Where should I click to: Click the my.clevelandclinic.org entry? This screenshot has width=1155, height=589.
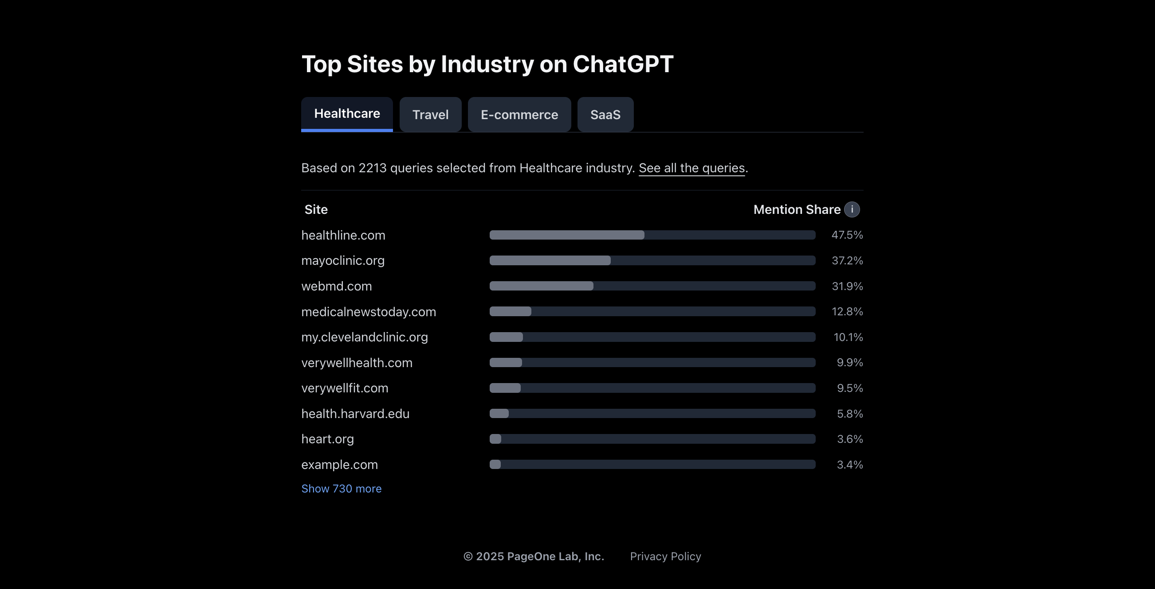click(364, 337)
